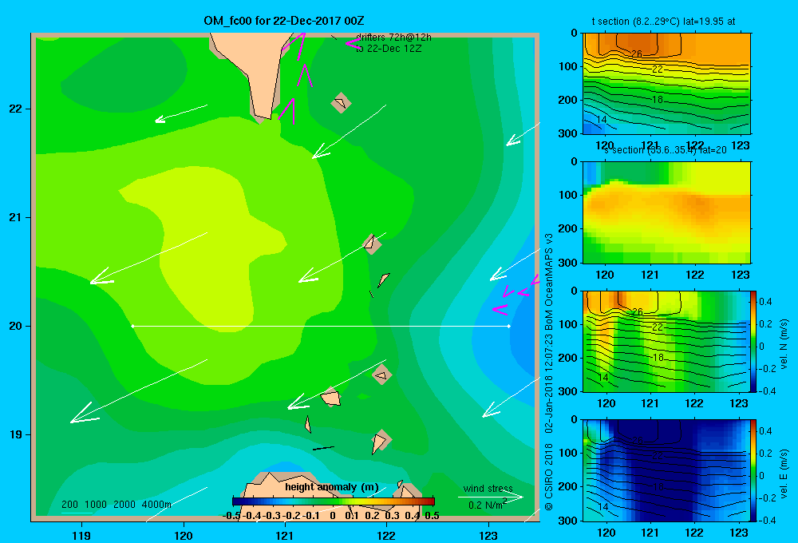Select the "height anomaly (m)" legend title
This screenshot has width=798, height=543.
click(332, 487)
